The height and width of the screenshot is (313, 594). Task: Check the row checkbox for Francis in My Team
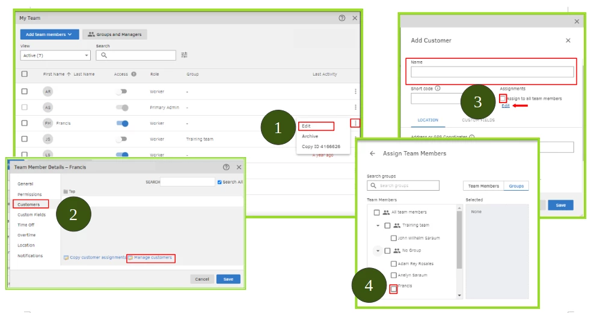25,124
